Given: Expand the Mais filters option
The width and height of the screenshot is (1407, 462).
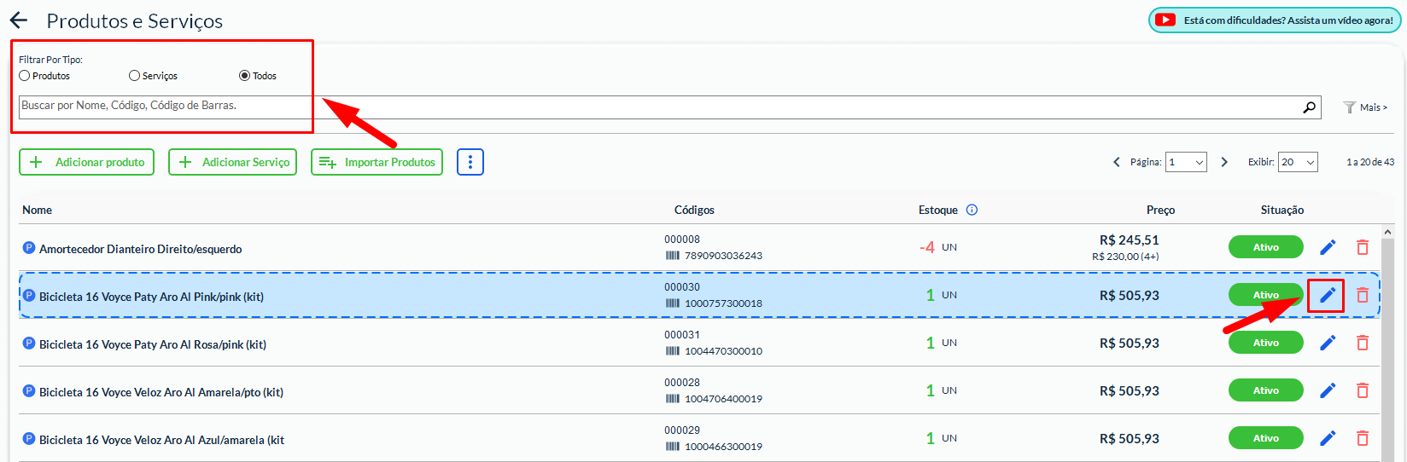Looking at the screenshot, I should click(1366, 107).
